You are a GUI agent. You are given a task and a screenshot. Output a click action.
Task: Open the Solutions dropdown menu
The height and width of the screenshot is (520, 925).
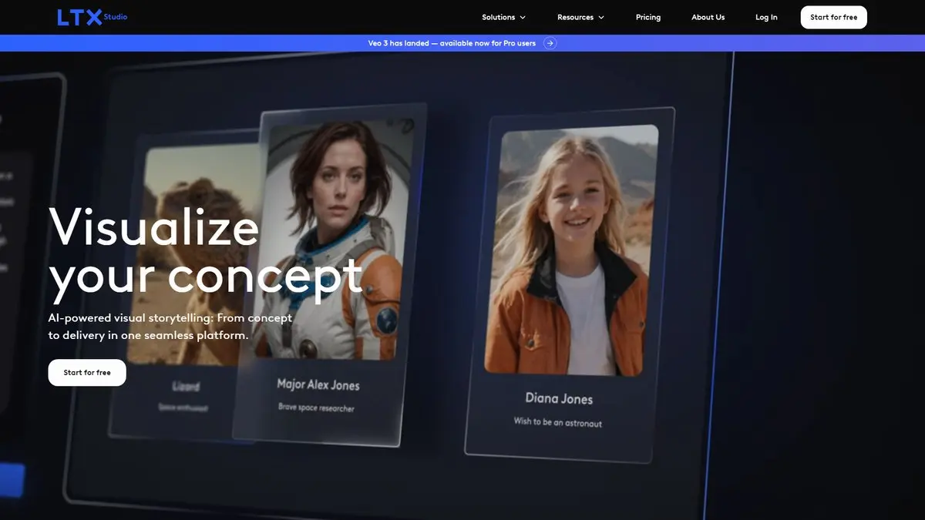[503, 17]
